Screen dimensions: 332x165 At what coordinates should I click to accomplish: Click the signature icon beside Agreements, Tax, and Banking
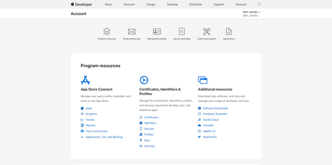82,137
